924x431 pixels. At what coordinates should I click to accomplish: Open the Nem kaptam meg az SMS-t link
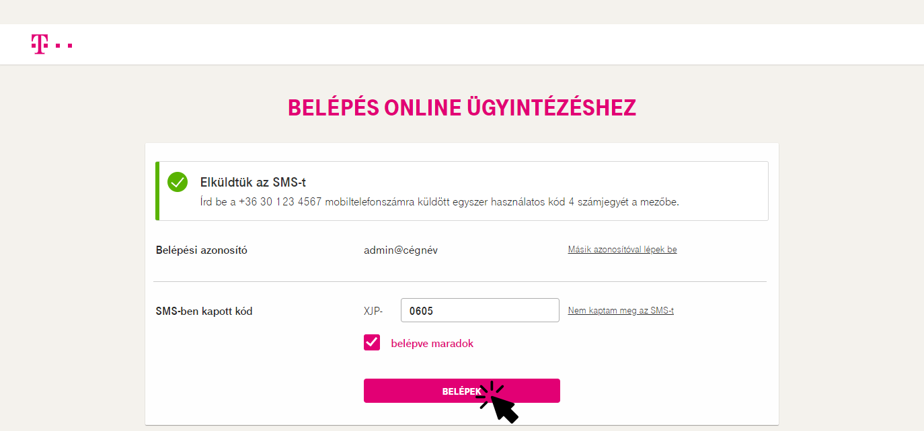(x=621, y=311)
